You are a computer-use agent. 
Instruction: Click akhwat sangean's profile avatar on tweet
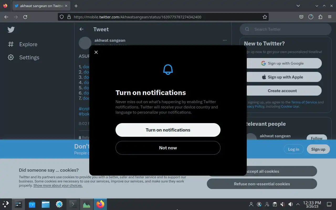point(85,43)
